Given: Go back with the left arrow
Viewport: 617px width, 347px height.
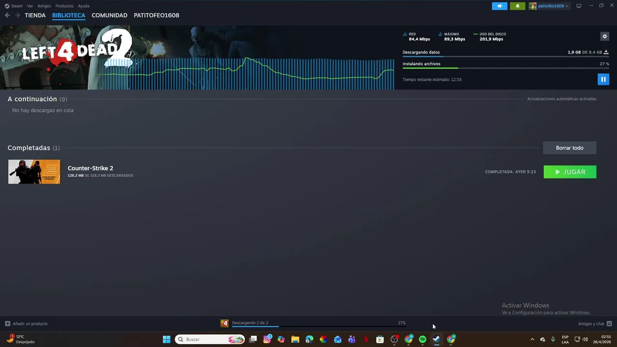Looking at the screenshot, I should click(7, 15).
